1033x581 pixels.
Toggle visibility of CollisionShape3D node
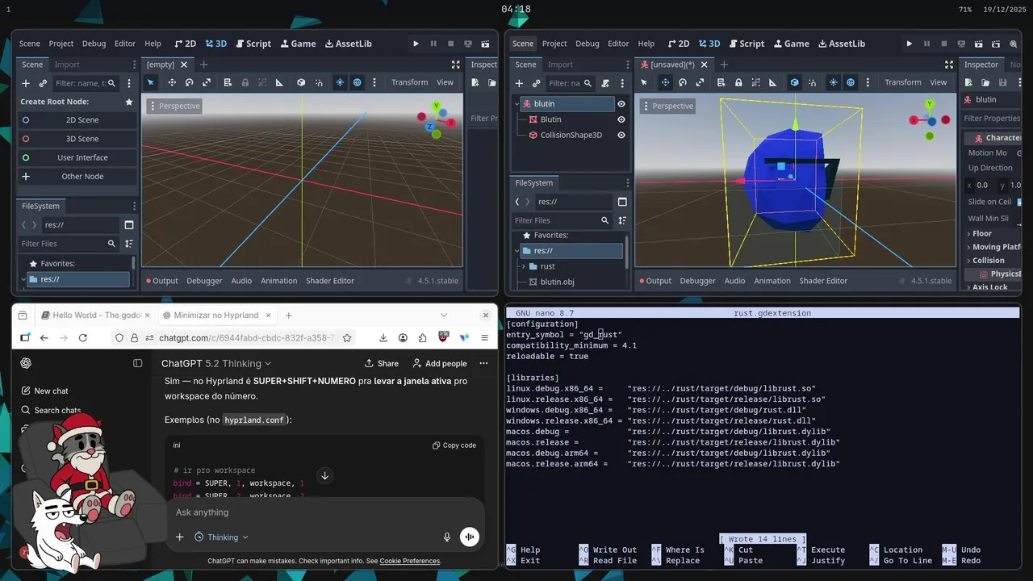coord(621,135)
